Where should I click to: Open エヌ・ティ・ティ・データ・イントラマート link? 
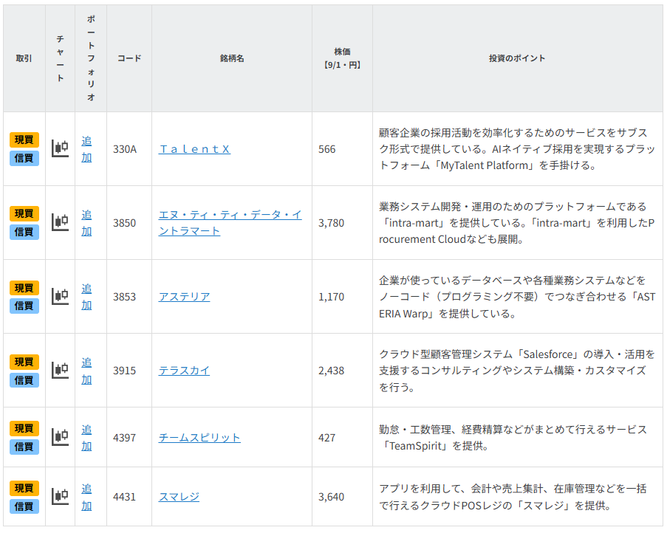coord(230,223)
